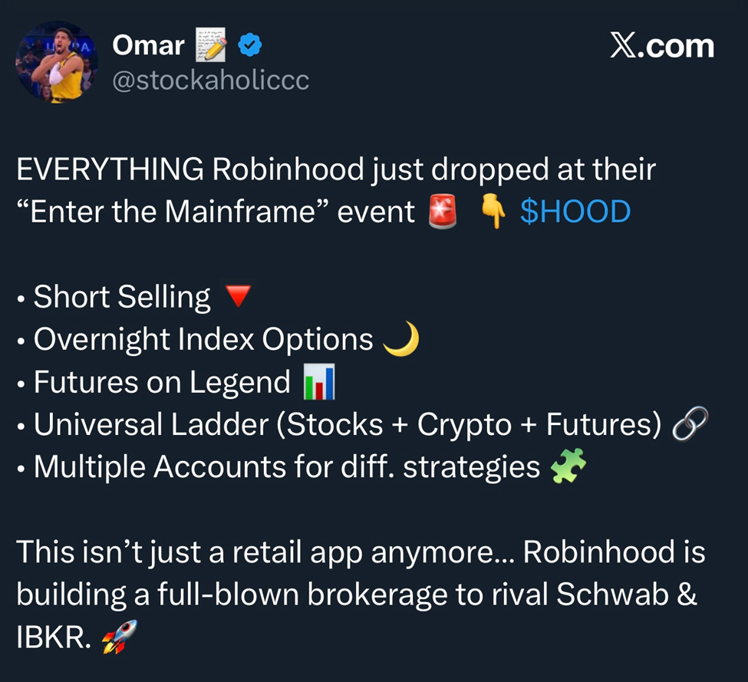Click the red triangle after Short Selling
The height and width of the screenshot is (682, 748).
click(238, 295)
